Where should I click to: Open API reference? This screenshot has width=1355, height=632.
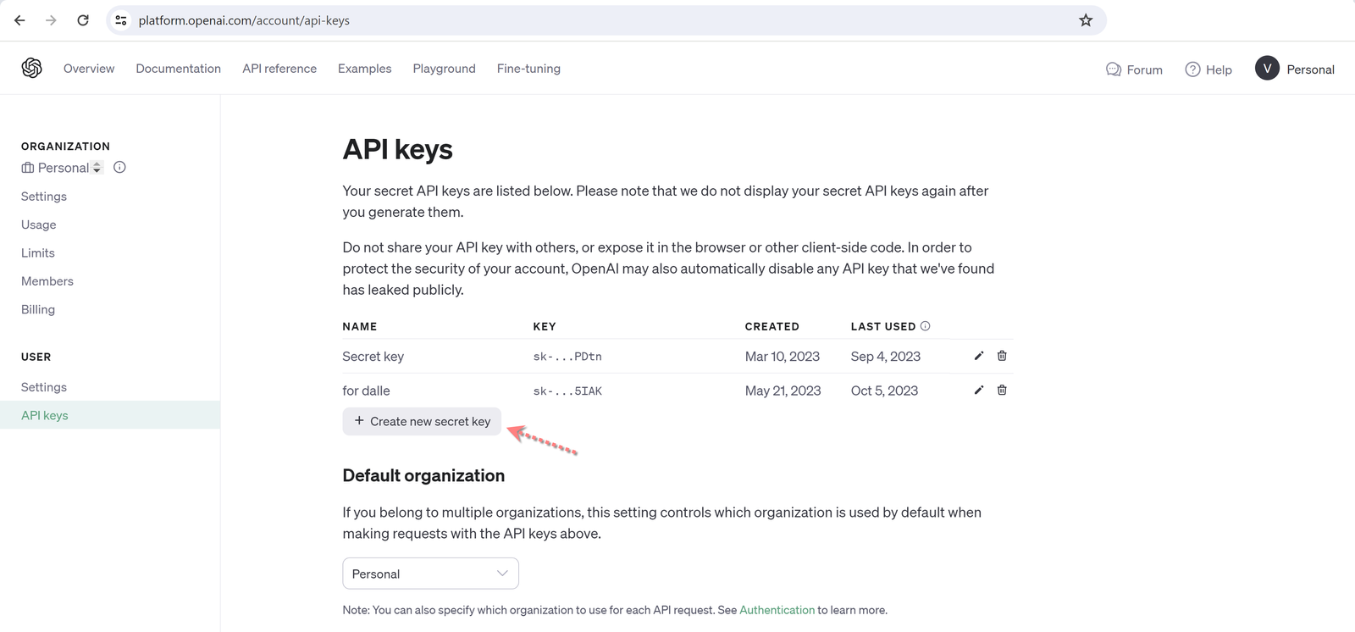click(279, 69)
